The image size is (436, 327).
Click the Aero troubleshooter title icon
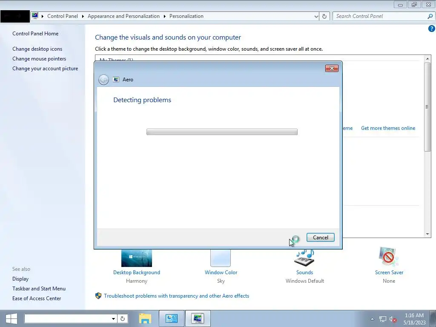click(x=116, y=80)
